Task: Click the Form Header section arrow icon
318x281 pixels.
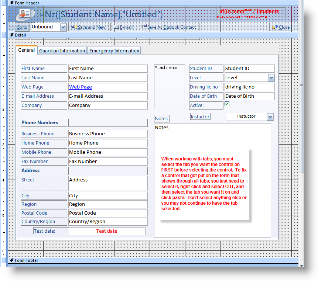Action: point(11,3)
